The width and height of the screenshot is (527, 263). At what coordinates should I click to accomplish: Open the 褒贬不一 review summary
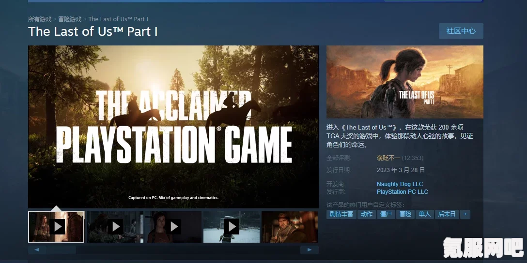tap(388, 158)
